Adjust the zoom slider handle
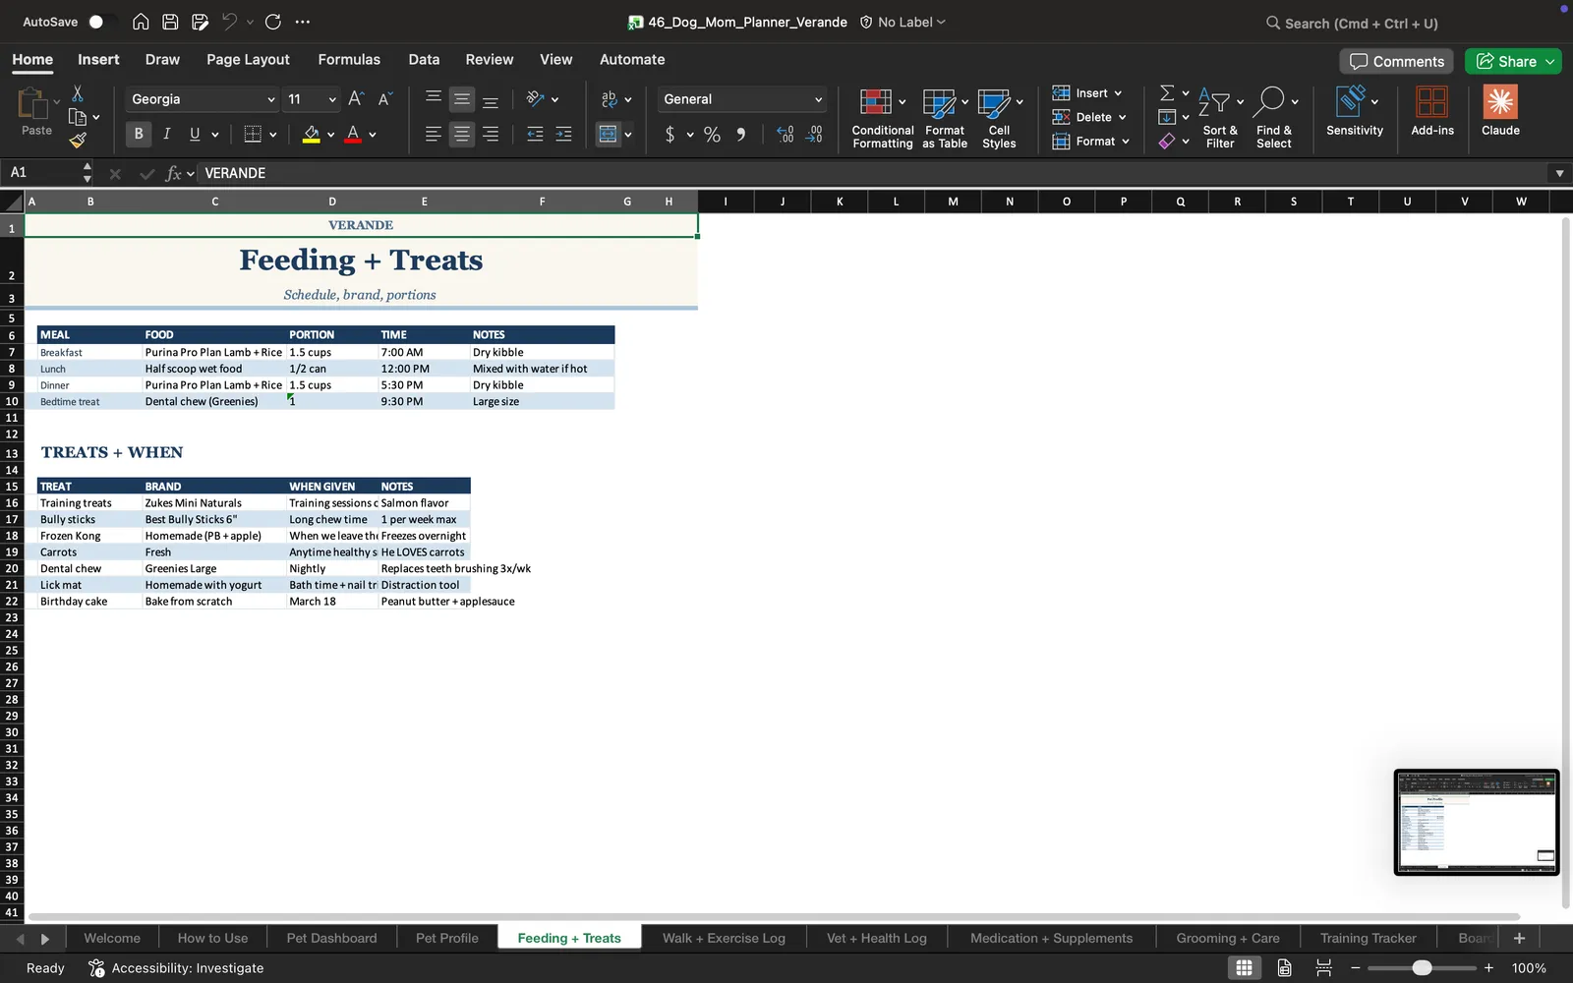The image size is (1573, 983). point(1422,968)
